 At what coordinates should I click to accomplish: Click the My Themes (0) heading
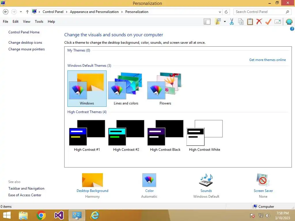pyautogui.click(x=79, y=50)
